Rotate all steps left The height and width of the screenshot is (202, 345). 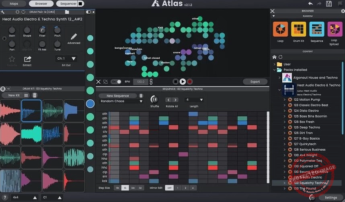click(168, 100)
